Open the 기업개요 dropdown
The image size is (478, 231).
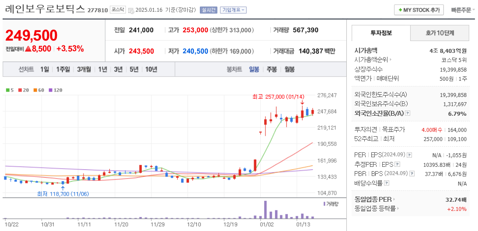233,10
